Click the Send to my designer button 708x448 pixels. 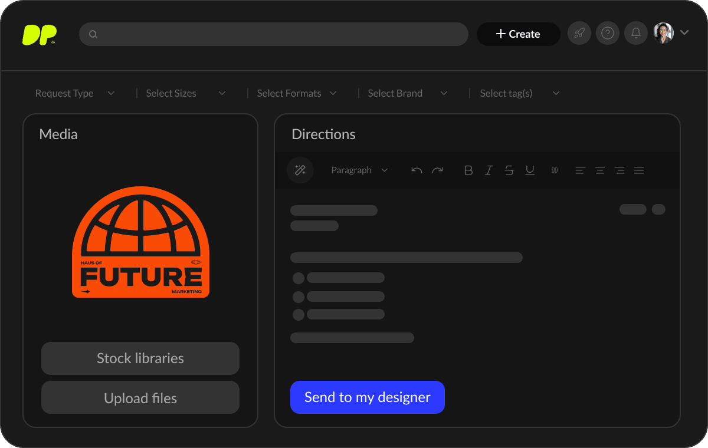tap(367, 397)
